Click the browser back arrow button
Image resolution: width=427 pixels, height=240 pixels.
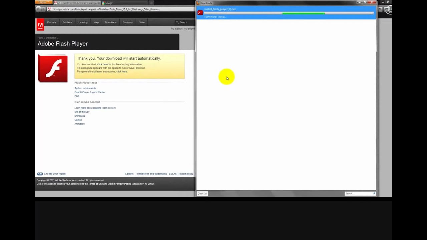tap(38, 9)
